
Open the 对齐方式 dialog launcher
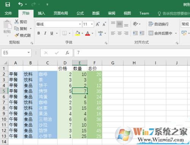pos(177,43)
